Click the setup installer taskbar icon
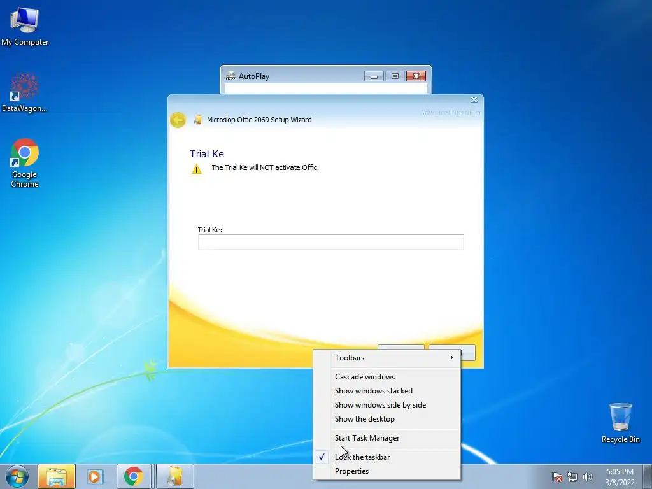Viewport: 652px width, 489px height. pyautogui.click(x=174, y=476)
